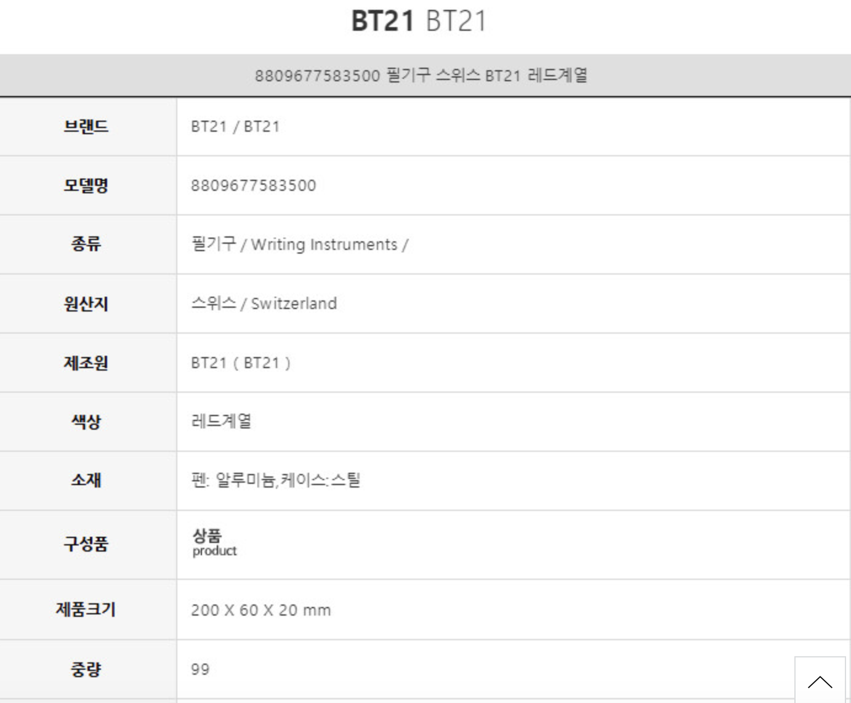Screen dimensions: 851x703
Task: Click the 소재 material value text
Action: tap(276, 480)
